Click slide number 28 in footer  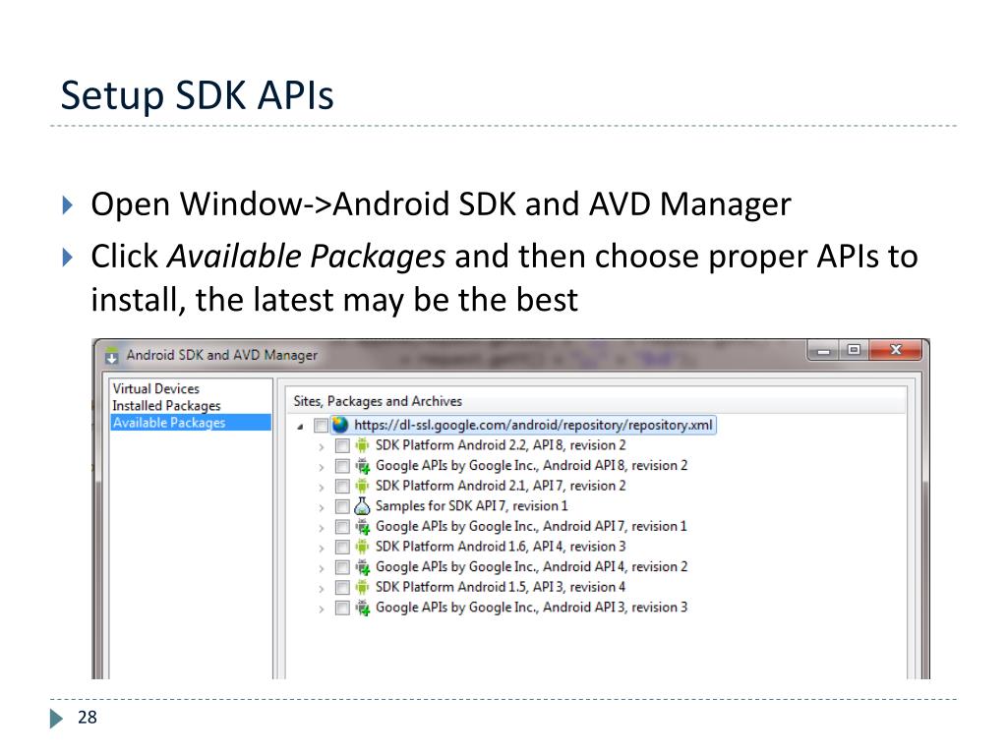[87, 717]
